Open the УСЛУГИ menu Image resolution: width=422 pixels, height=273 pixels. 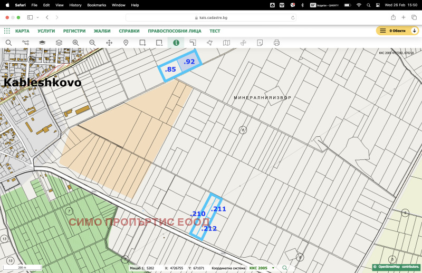46,31
